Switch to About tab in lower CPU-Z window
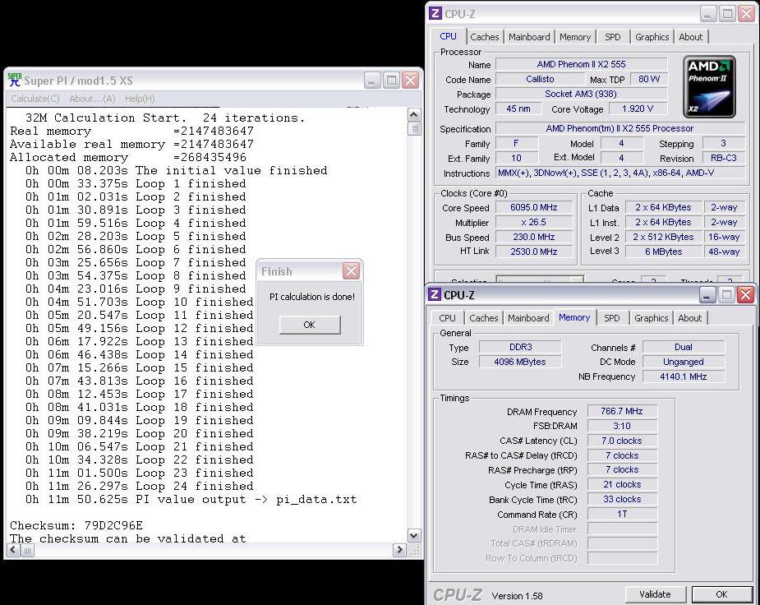The height and width of the screenshot is (605, 760). click(x=689, y=318)
